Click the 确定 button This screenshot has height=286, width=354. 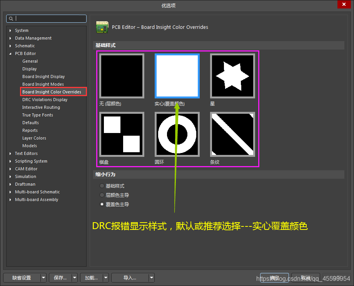tap(274, 278)
